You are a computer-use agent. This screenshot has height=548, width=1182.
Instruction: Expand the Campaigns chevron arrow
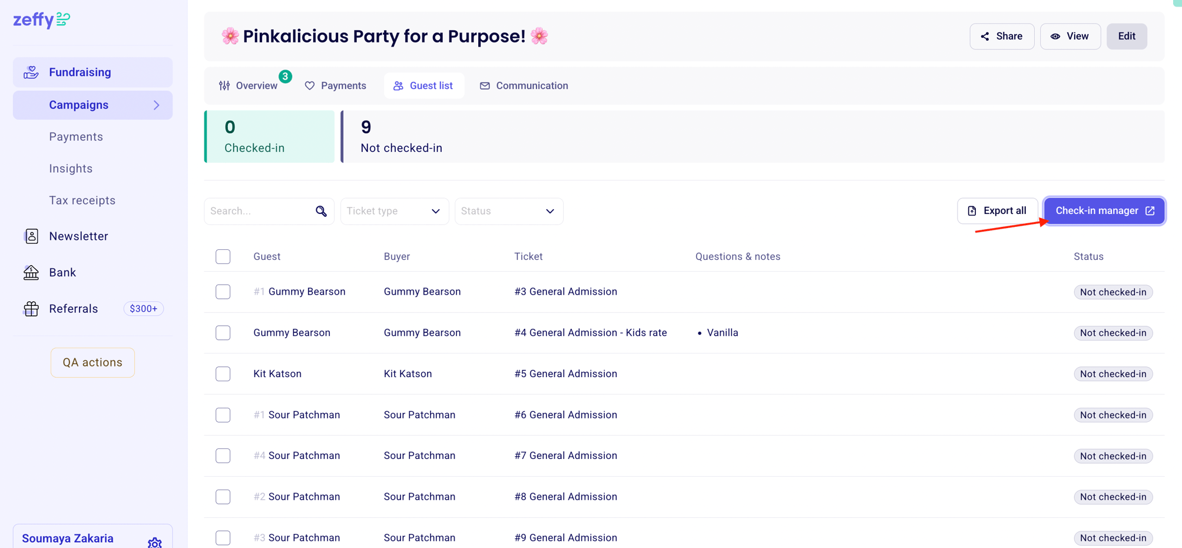(x=157, y=105)
